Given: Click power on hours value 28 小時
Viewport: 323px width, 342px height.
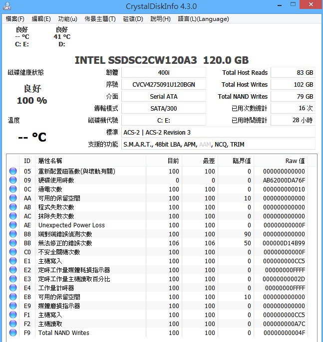Looking at the screenshot, I should pyautogui.click(x=293, y=120).
